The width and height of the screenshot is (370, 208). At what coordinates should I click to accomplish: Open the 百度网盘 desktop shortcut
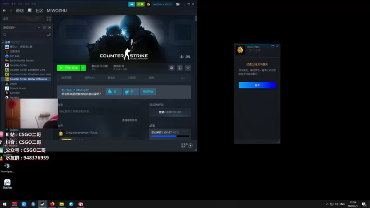tap(7, 184)
